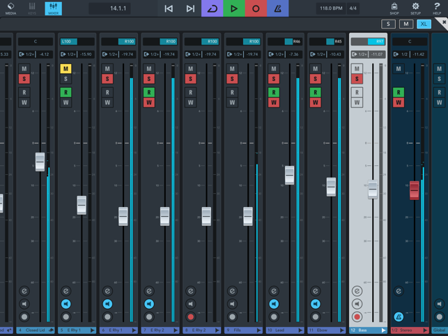Enable the metronome click
The height and width of the screenshot is (336, 448).
(x=277, y=9)
